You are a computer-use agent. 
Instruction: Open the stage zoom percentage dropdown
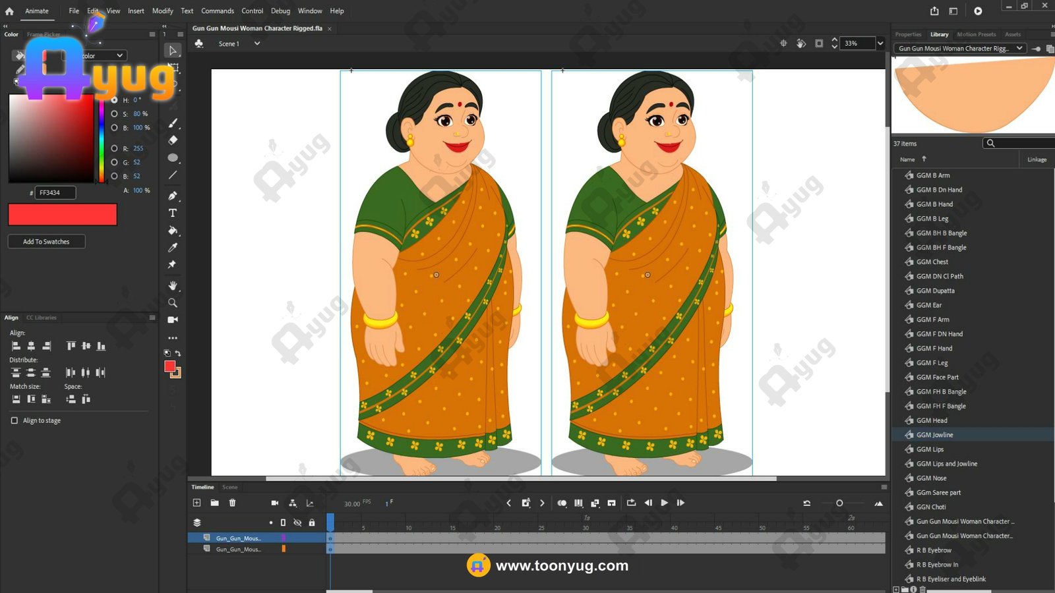click(x=880, y=43)
